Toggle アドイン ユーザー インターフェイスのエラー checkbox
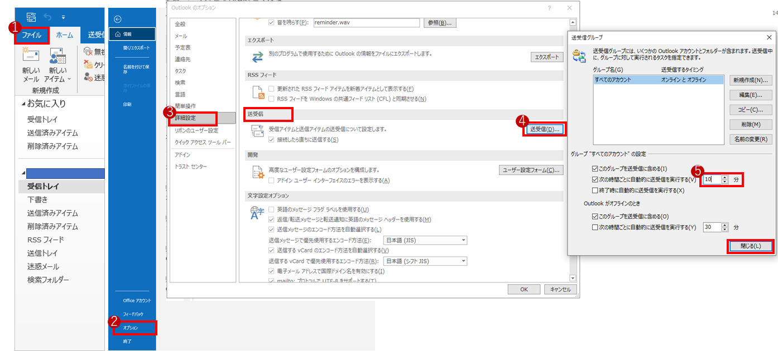Image resolution: width=778 pixels, height=351 pixels. tap(272, 181)
